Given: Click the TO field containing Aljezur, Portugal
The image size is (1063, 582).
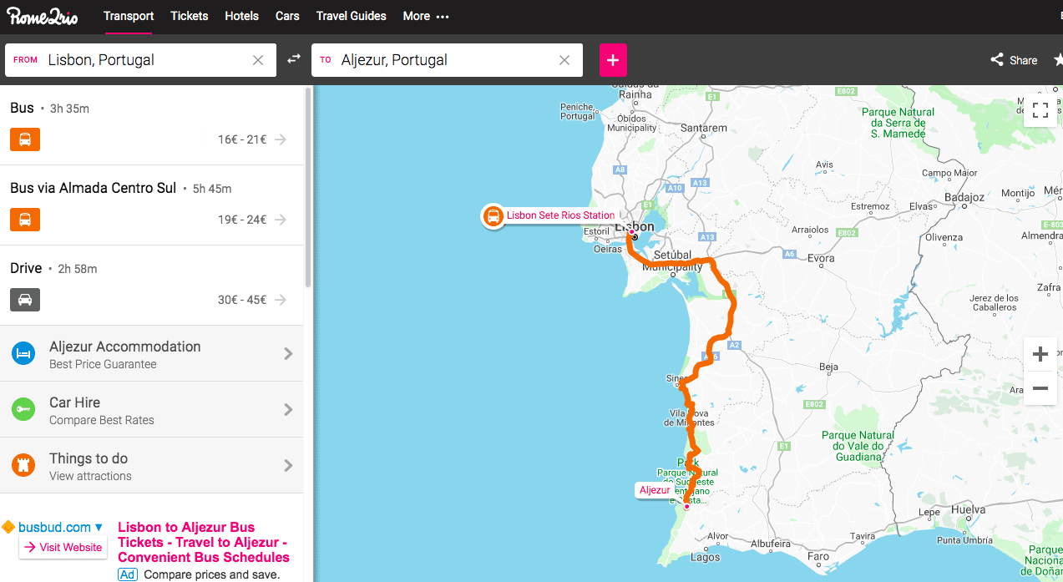Looking at the screenshot, I should 447,60.
